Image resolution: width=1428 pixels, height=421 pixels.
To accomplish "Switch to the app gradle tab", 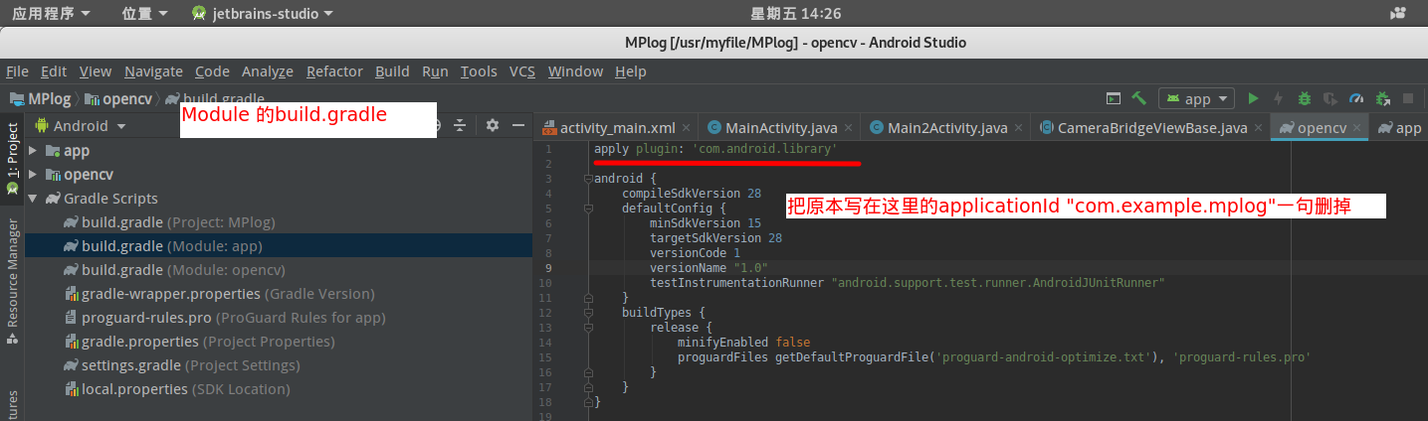I will [1399, 128].
